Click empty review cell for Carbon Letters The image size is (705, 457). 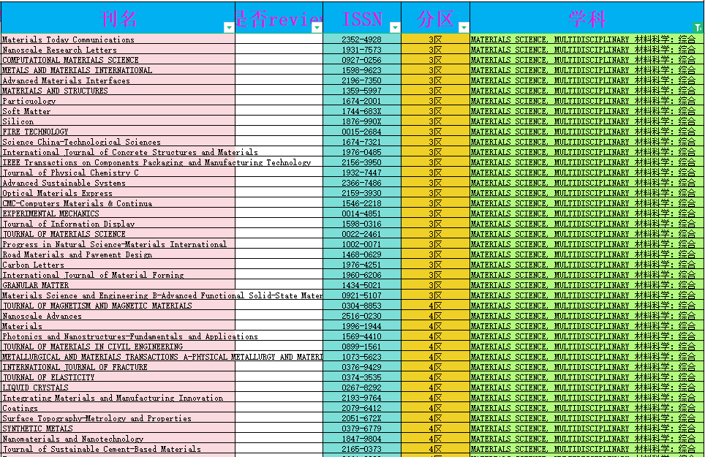279,265
